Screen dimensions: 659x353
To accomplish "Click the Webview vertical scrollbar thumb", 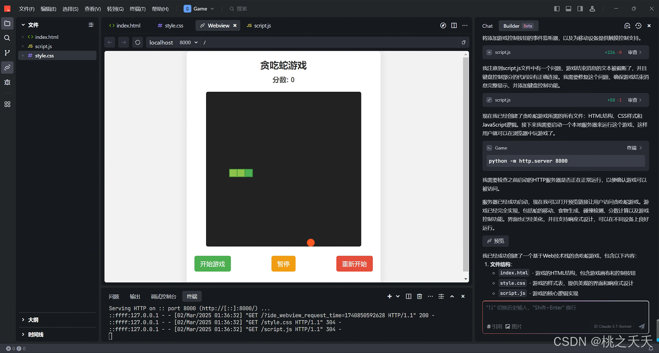I will click(x=466, y=164).
